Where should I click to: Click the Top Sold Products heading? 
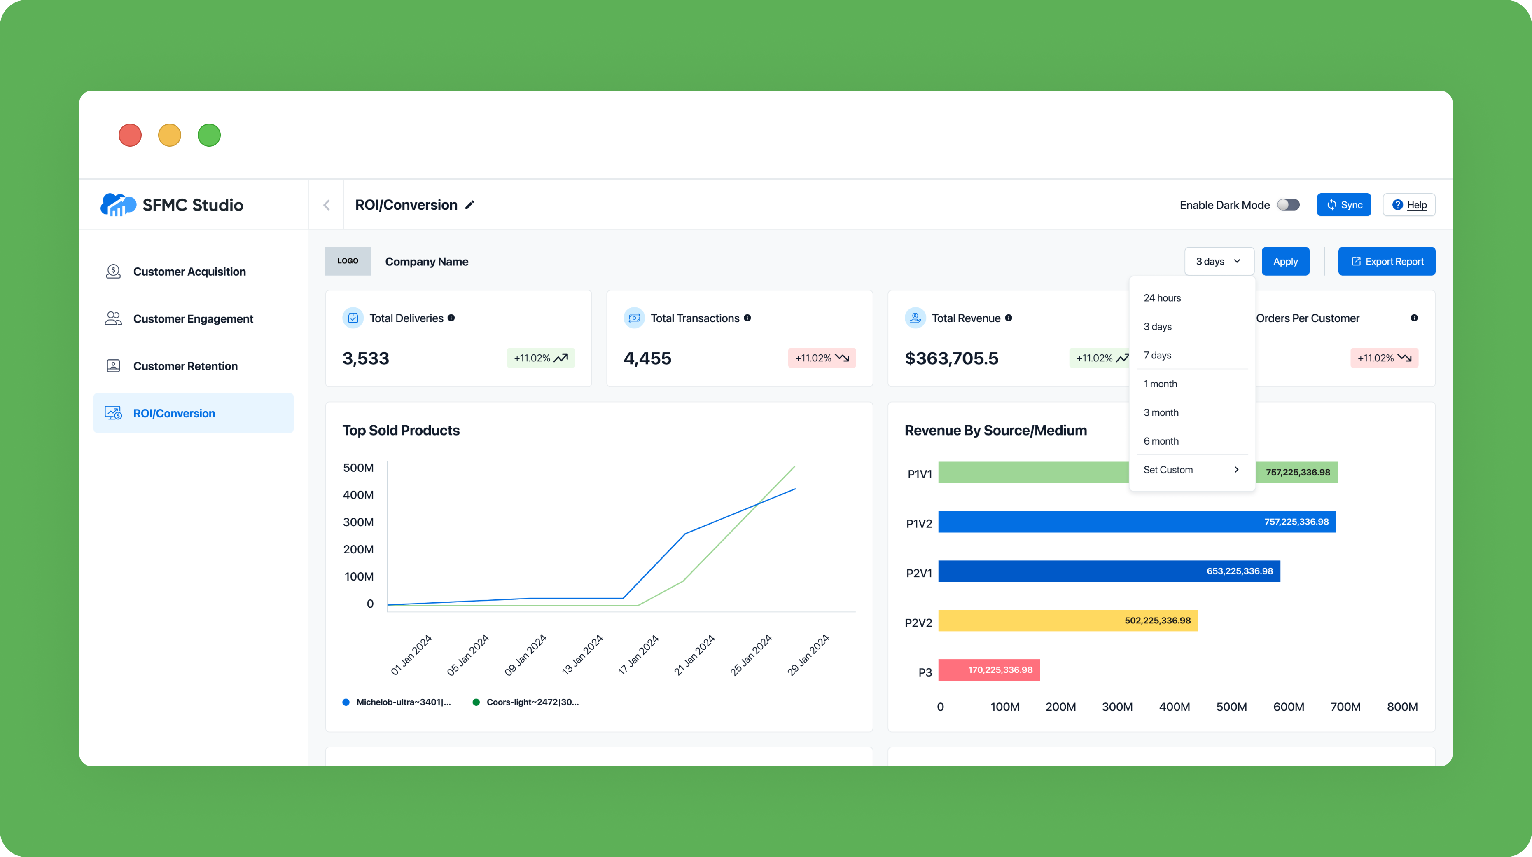pyautogui.click(x=401, y=430)
